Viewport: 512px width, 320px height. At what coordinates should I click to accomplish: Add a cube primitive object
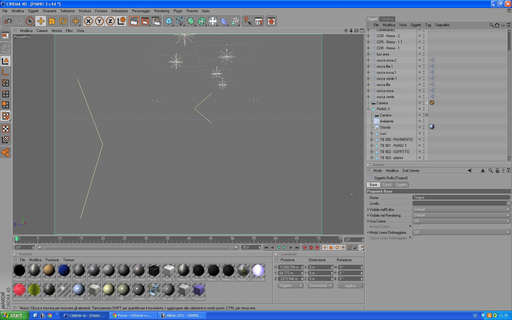click(x=169, y=21)
